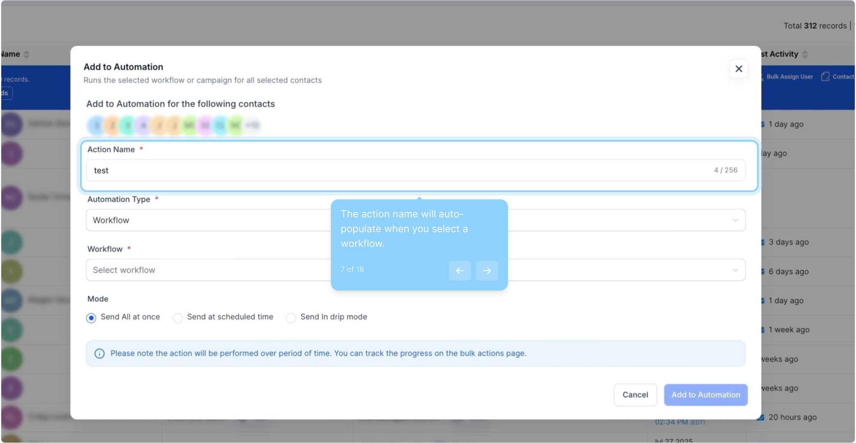Screen dimensions: 856x443
Task: Click activity icon beside 20 hours ago
Action: [x=761, y=417]
